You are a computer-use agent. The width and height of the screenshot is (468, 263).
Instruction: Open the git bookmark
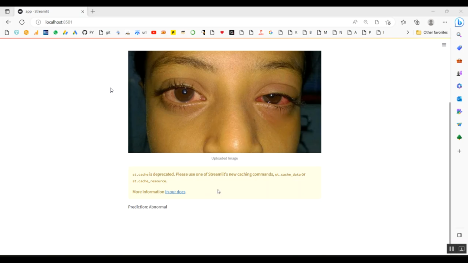[105, 32]
